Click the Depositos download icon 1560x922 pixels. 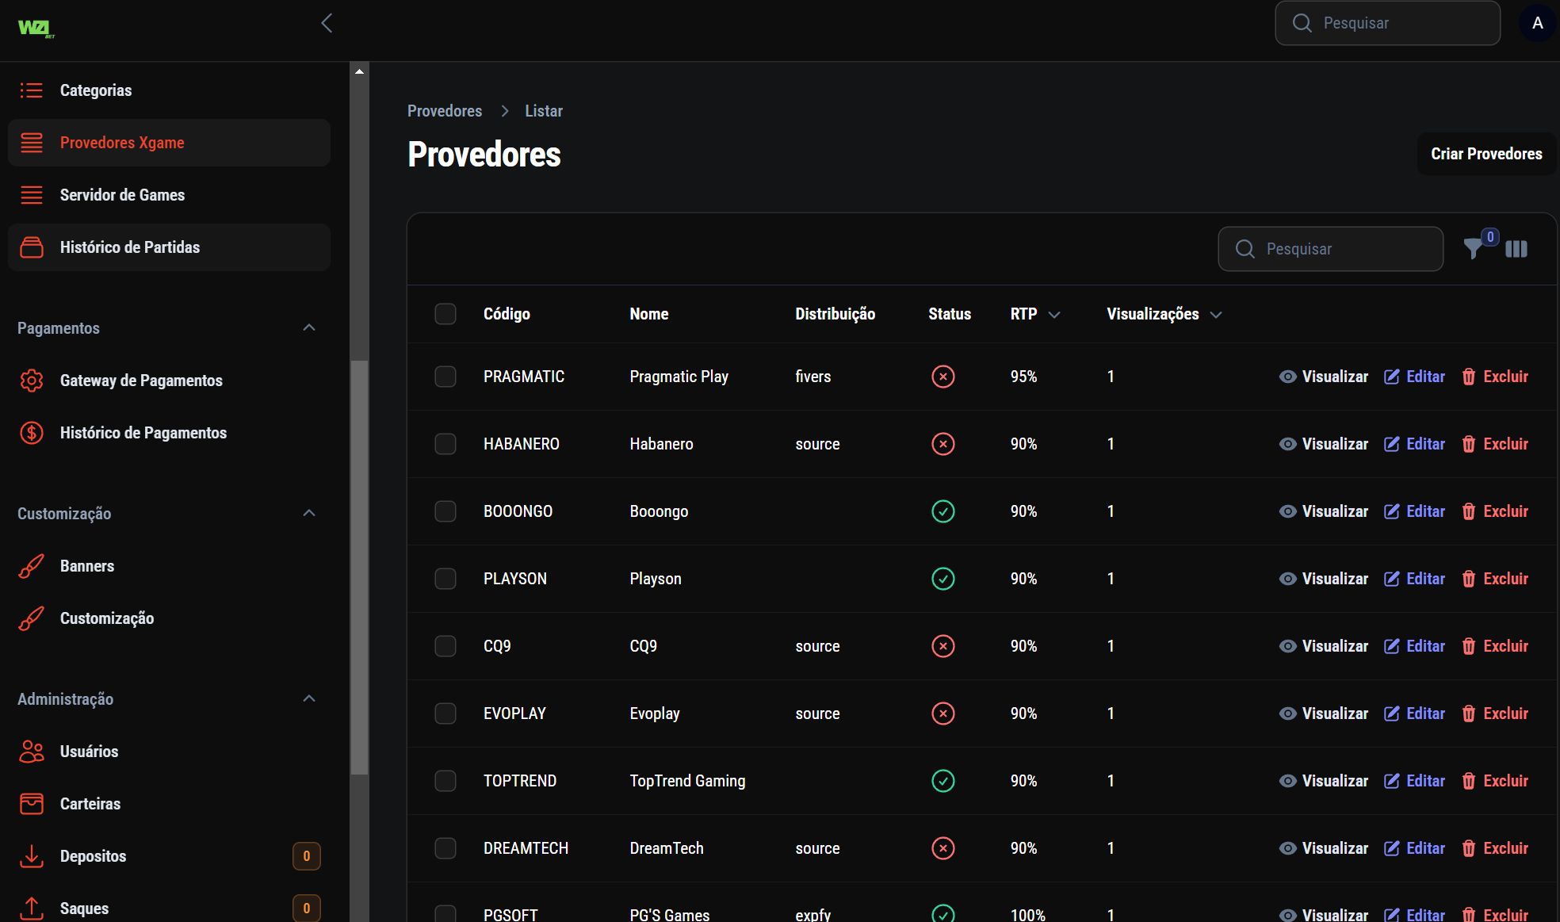coord(32,856)
